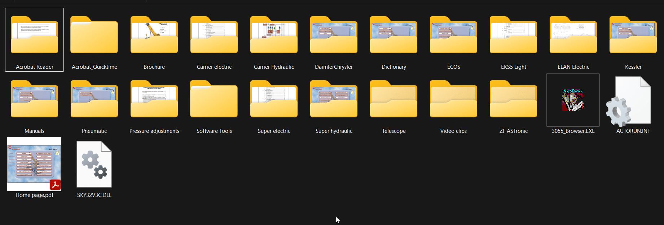Select the SKY32V3C.DLL file icon
The width and height of the screenshot is (664, 225).
[x=94, y=164]
